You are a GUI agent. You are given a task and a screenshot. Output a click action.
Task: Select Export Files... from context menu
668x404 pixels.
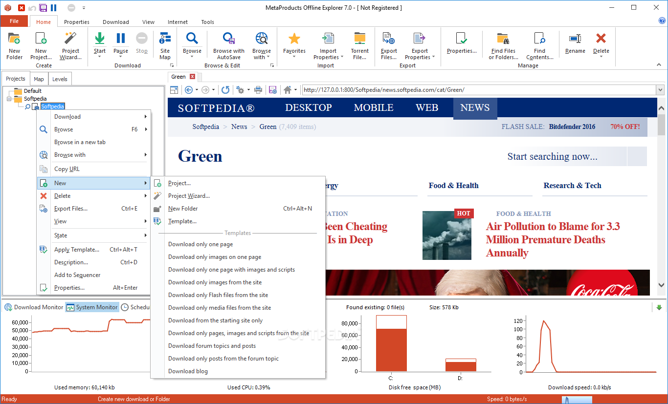[x=94, y=209]
